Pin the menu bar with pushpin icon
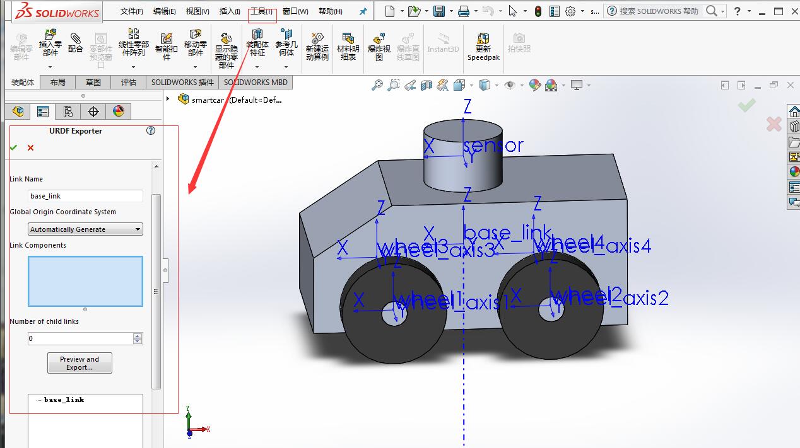This screenshot has height=448, width=800. [x=363, y=11]
